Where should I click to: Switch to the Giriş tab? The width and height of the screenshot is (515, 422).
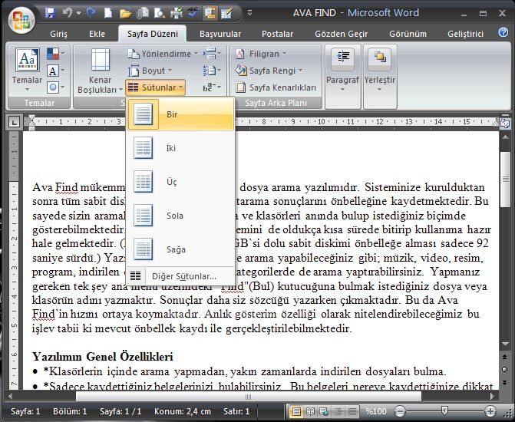click(x=58, y=34)
